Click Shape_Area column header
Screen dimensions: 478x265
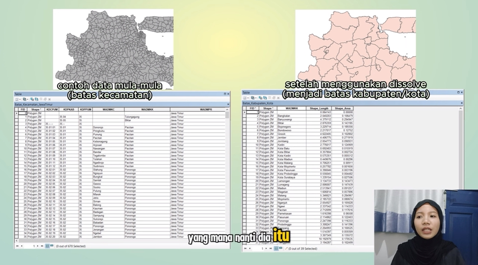click(x=343, y=108)
